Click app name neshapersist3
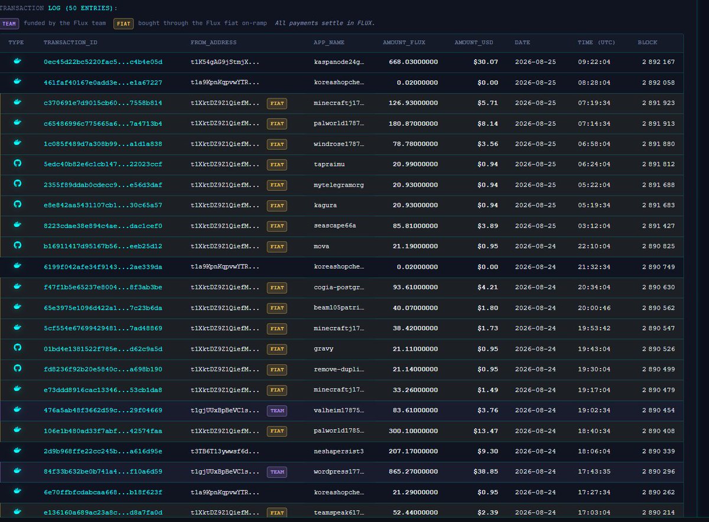Image resolution: width=709 pixels, height=522 pixels. point(339,451)
